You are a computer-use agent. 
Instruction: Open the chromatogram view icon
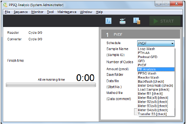click(x=108, y=21)
